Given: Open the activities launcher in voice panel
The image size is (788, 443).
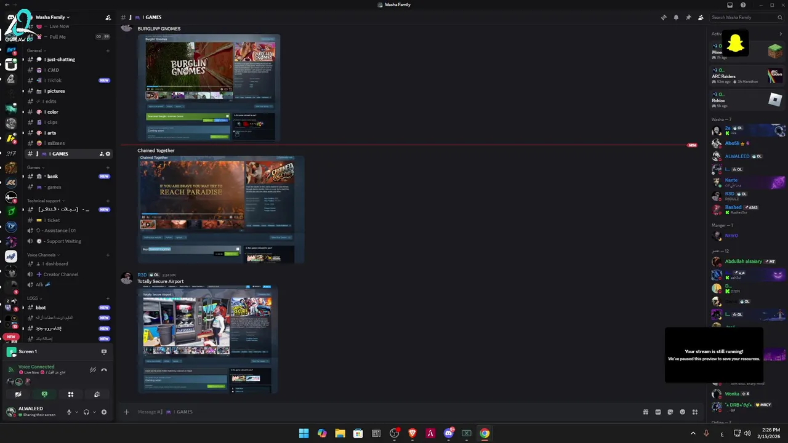Looking at the screenshot, I should pos(71,394).
